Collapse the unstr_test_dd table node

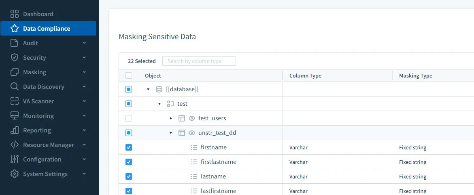pyautogui.click(x=171, y=133)
